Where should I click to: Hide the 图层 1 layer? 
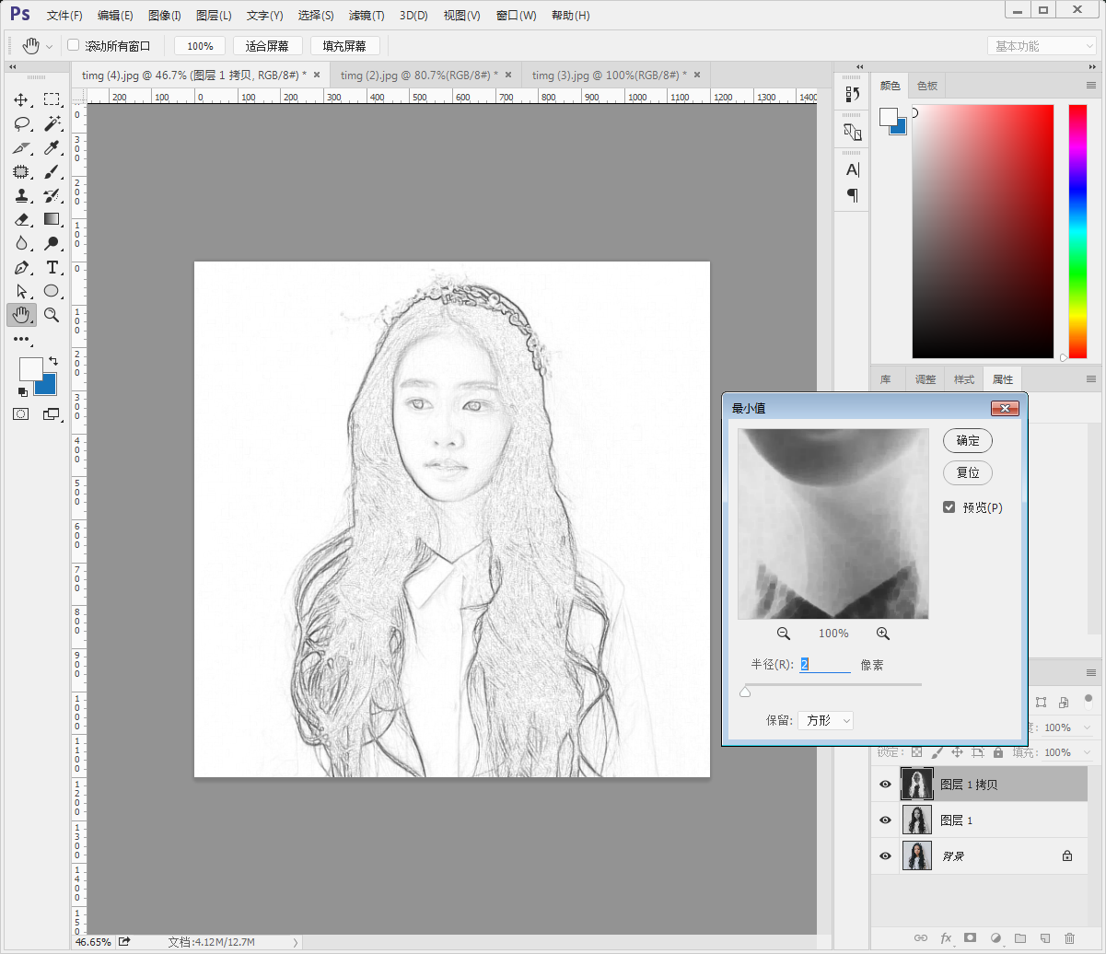coord(885,820)
